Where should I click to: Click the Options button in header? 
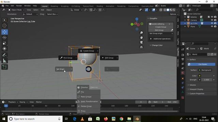pos(174,14)
